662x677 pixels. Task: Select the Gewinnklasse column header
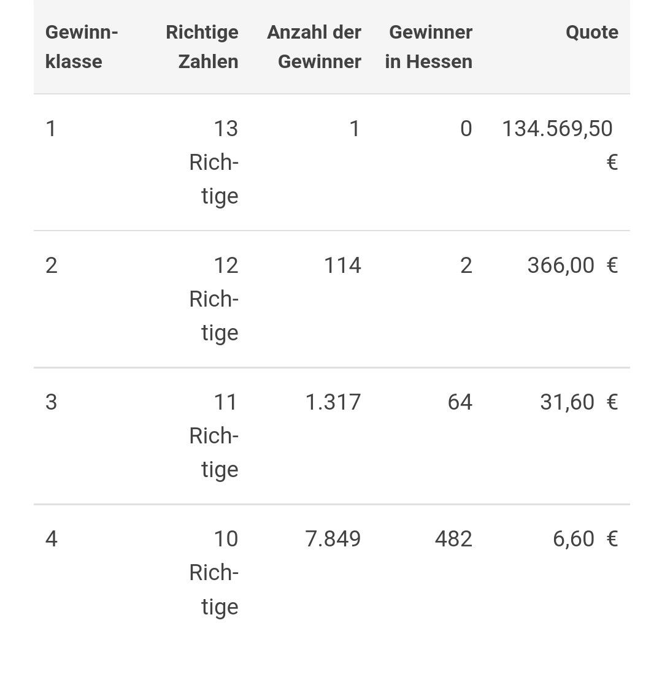pyautogui.click(x=82, y=47)
